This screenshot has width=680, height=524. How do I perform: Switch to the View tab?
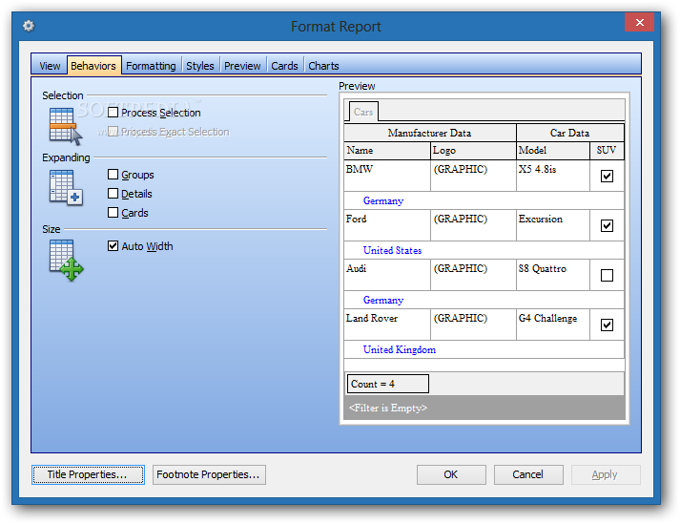click(x=50, y=66)
